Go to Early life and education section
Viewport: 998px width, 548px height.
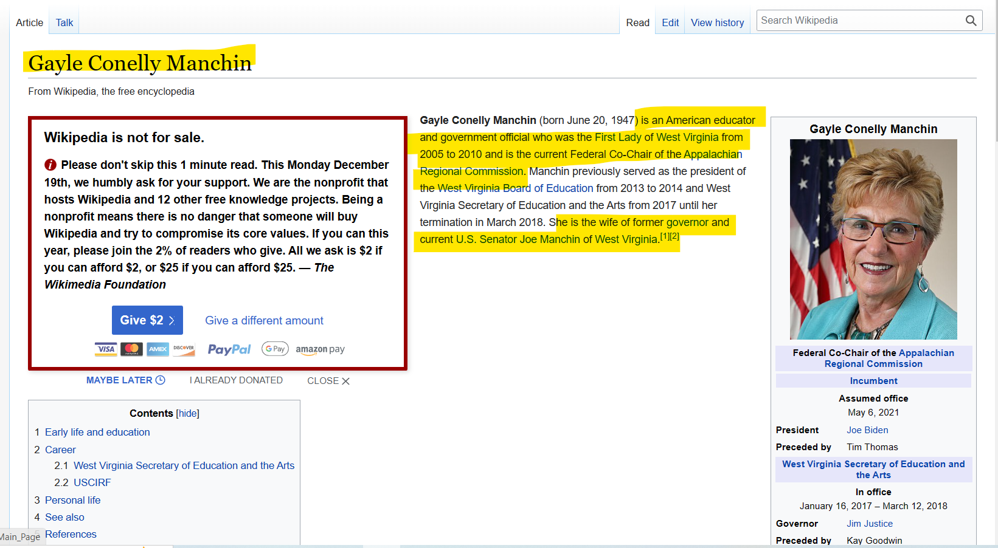pyautogui.click(x=97, y=432)
